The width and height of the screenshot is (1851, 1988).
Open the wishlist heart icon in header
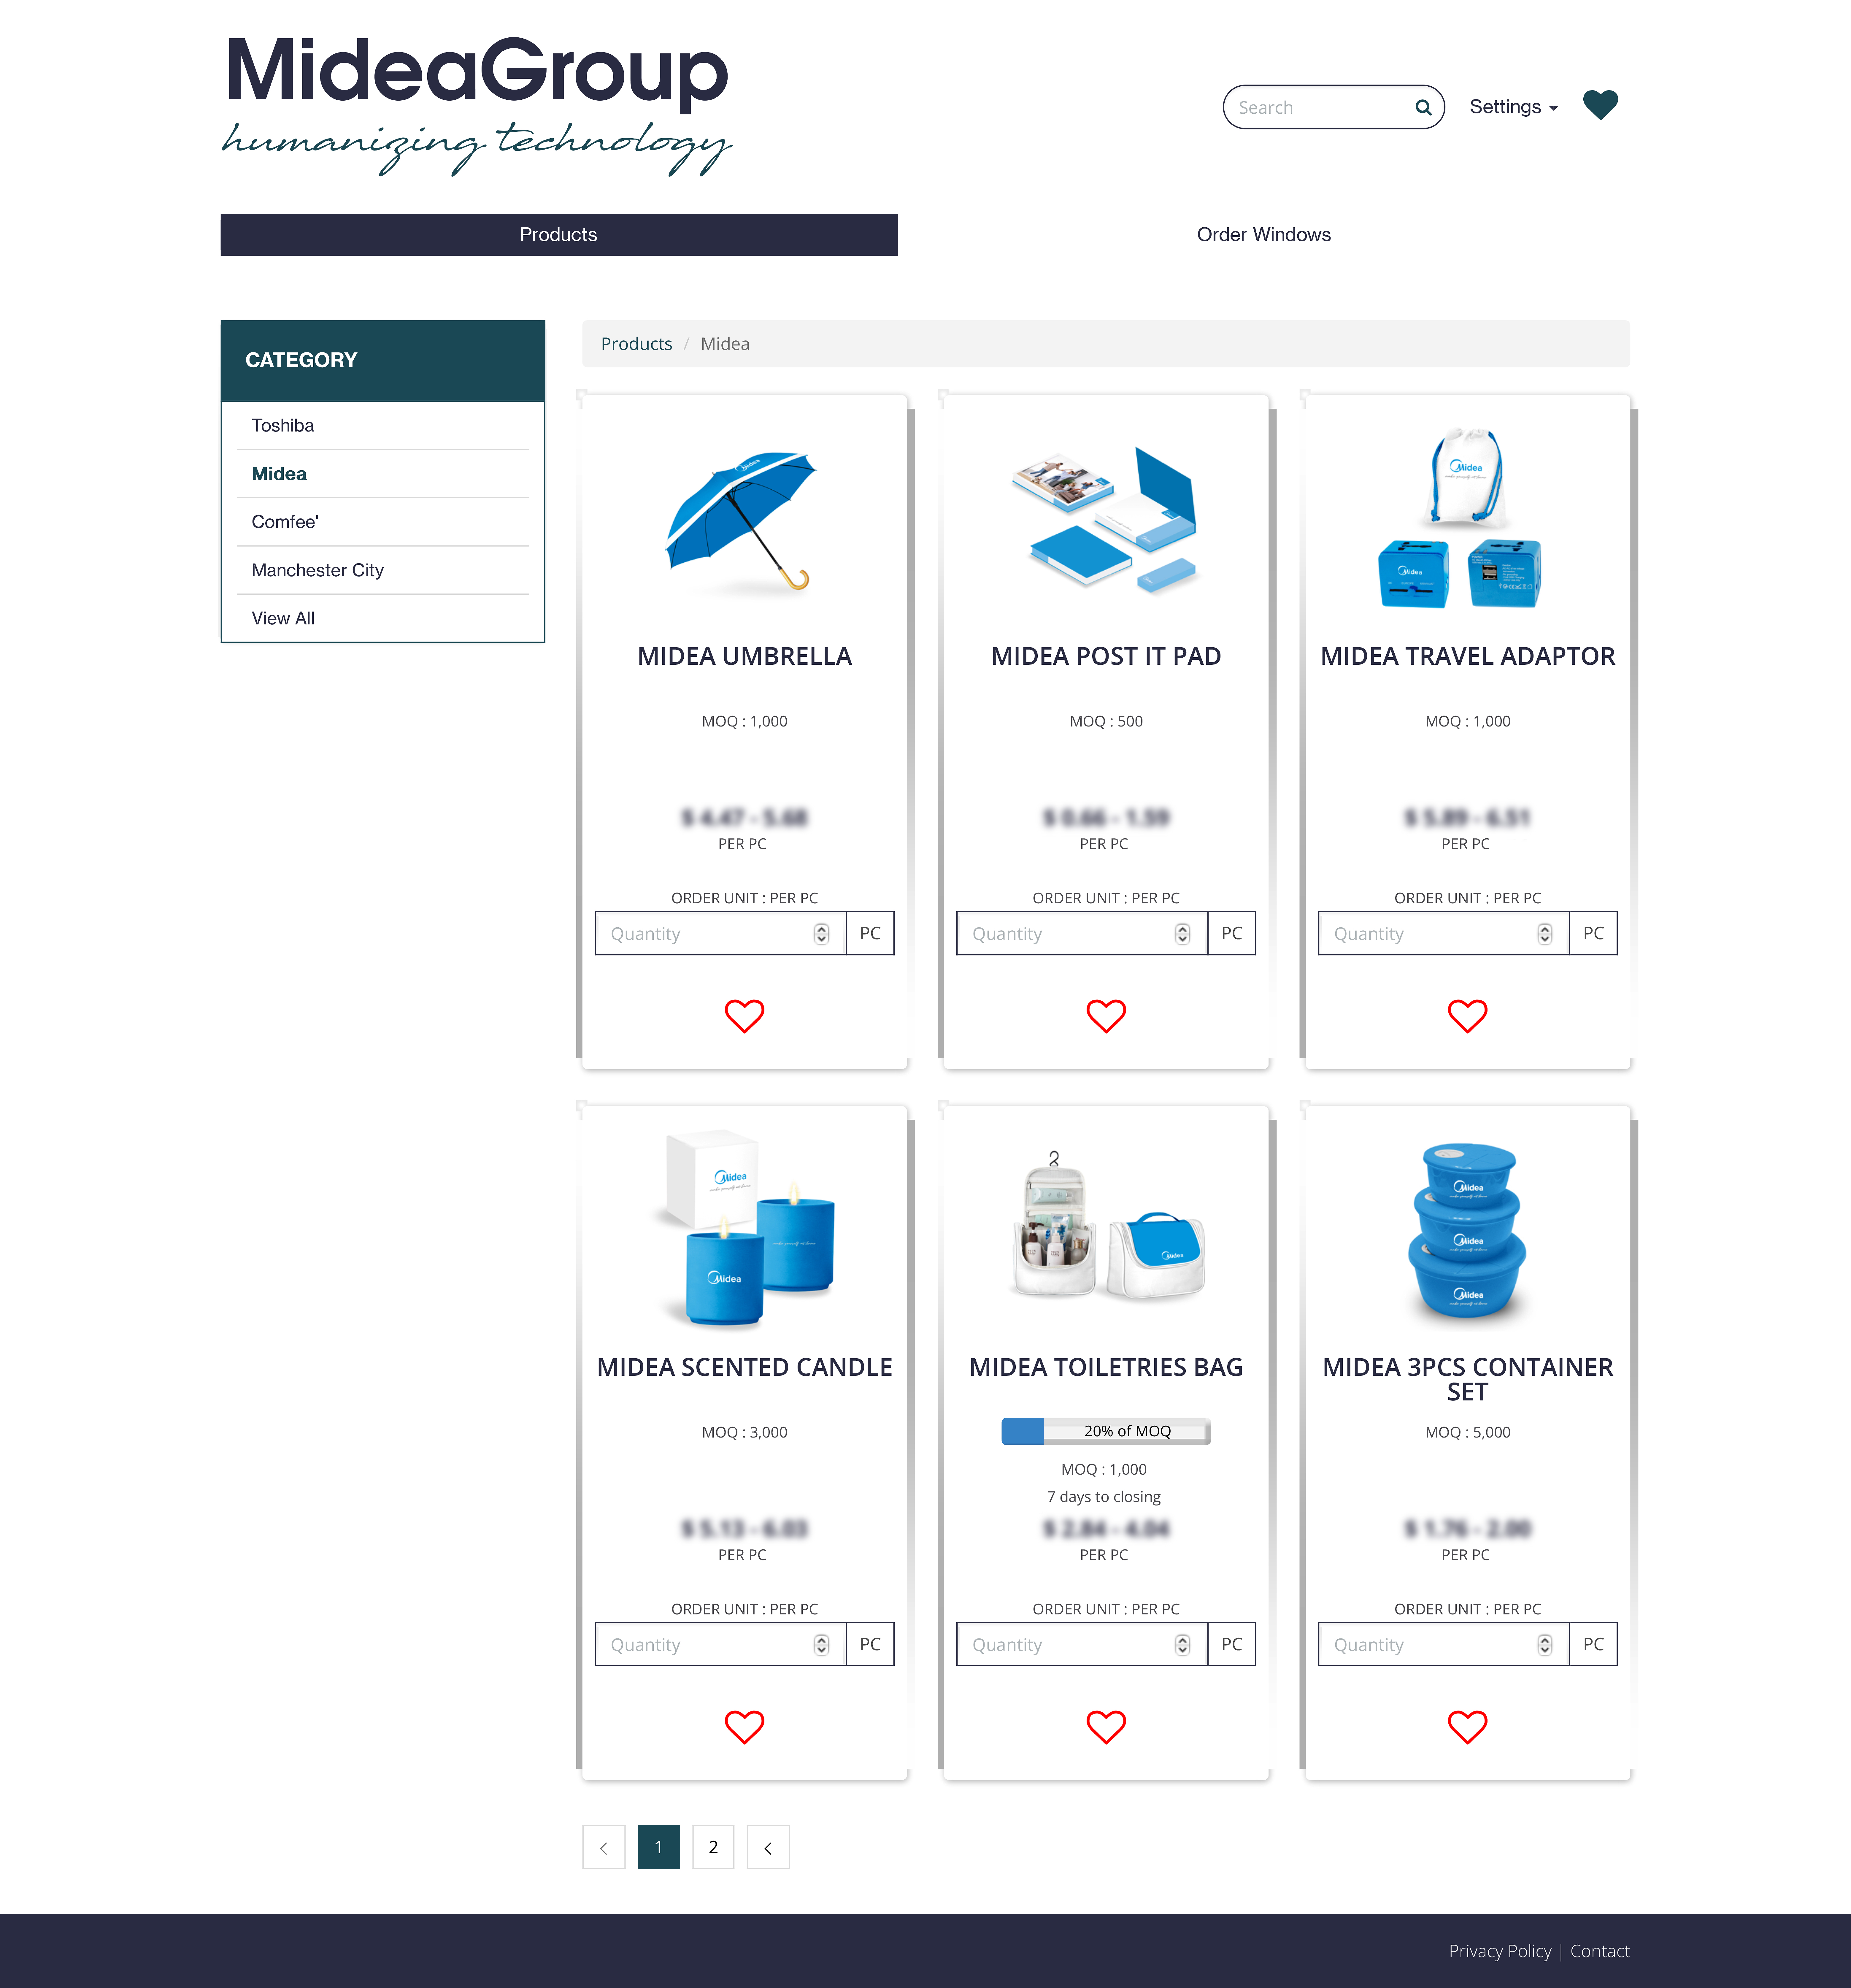1600,105
